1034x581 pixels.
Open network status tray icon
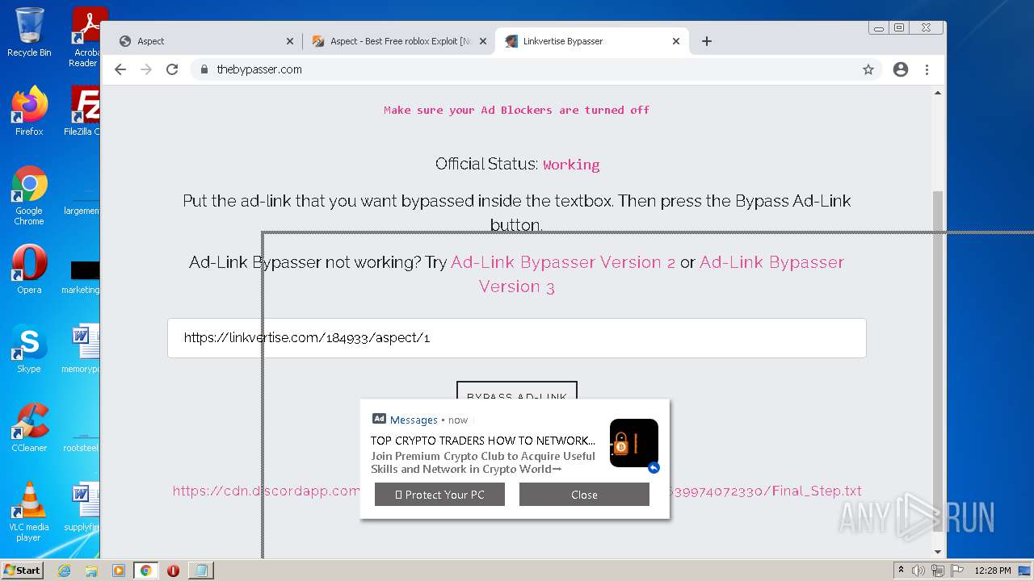point(938,571)
